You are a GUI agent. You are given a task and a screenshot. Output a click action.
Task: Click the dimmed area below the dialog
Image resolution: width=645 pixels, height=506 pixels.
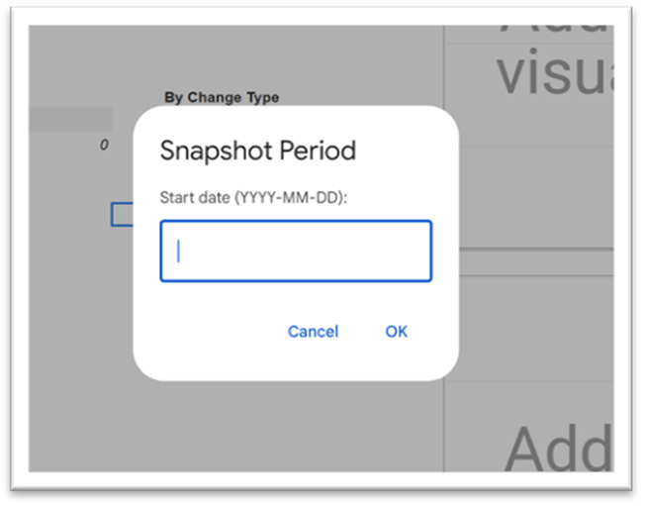point(295,426)
